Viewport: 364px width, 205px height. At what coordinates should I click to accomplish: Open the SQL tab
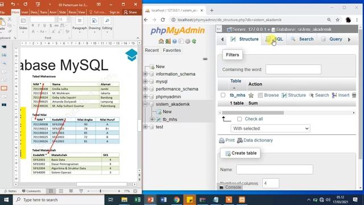pyautogui.click(x=275, y=39)
